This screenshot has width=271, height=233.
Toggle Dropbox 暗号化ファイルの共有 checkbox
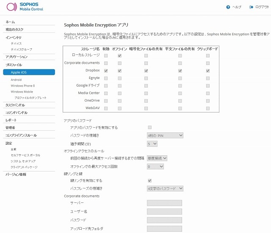coord(146,71)
